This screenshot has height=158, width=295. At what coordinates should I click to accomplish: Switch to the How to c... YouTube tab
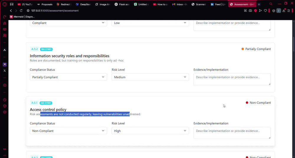161,4
